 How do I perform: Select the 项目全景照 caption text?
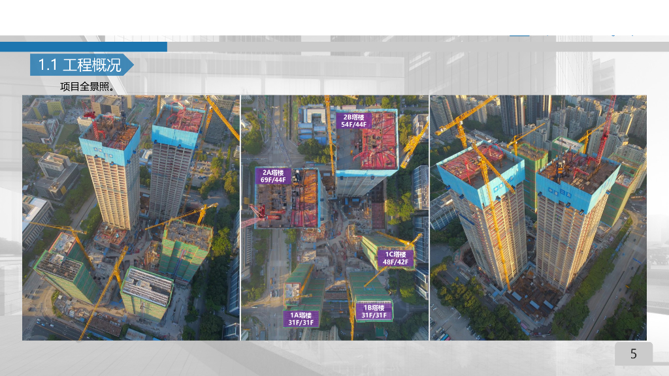pyautogui.click(x=87, y=87)
